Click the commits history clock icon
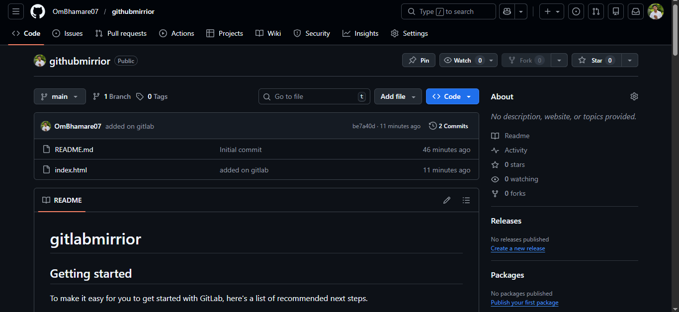The image size is (679, 312). [x=432, y=126]
